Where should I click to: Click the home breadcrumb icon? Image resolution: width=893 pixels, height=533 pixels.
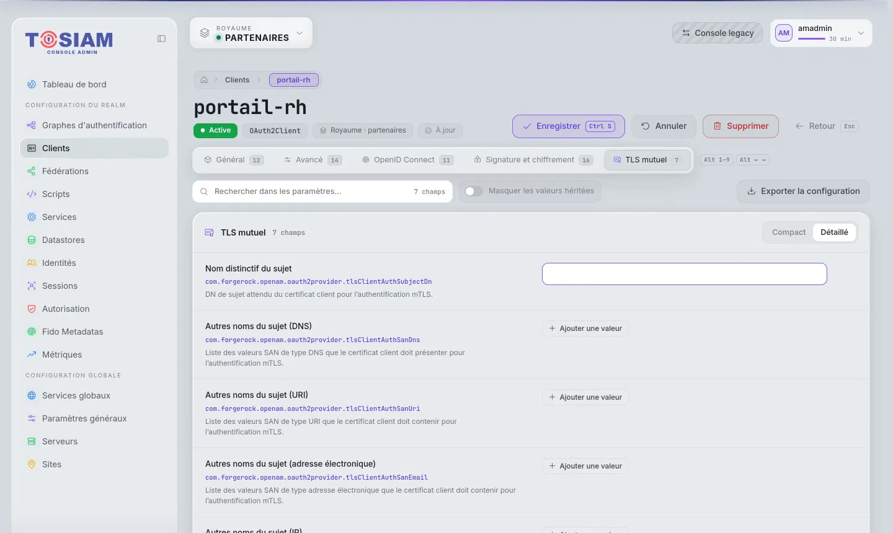click(x=204, y=80)
